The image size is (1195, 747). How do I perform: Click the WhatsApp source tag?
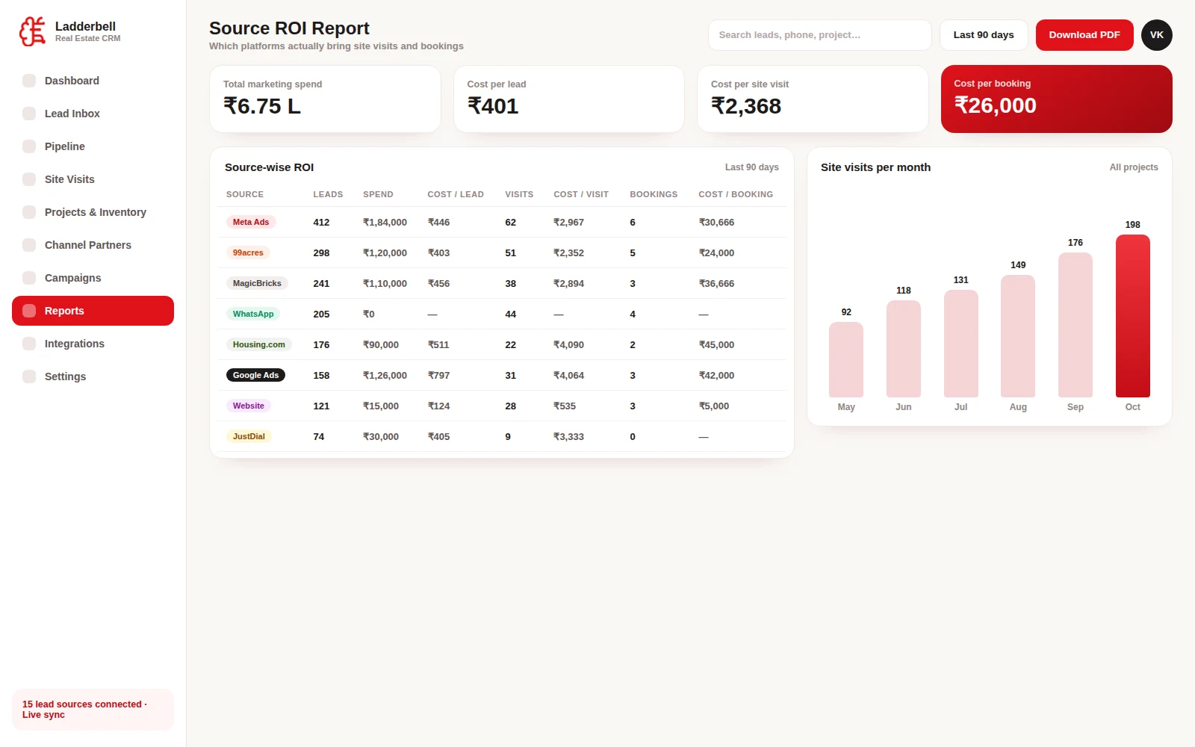point(253,314)
